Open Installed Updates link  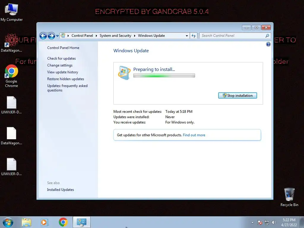pos(60,190)
